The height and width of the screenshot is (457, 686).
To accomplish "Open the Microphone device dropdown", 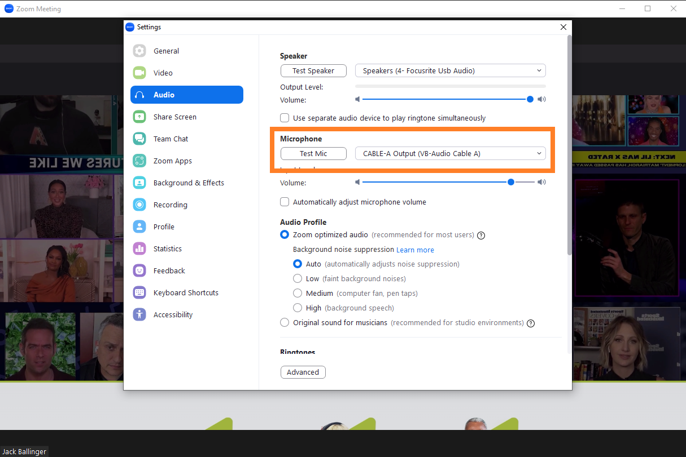I will [x=450, y=153].
